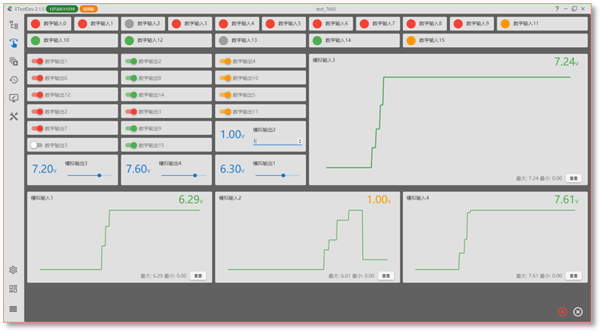Toggle the green 数字输出2 switch
Image resolution: width=602 pixels, height=333 pixels.
point(131,61)
